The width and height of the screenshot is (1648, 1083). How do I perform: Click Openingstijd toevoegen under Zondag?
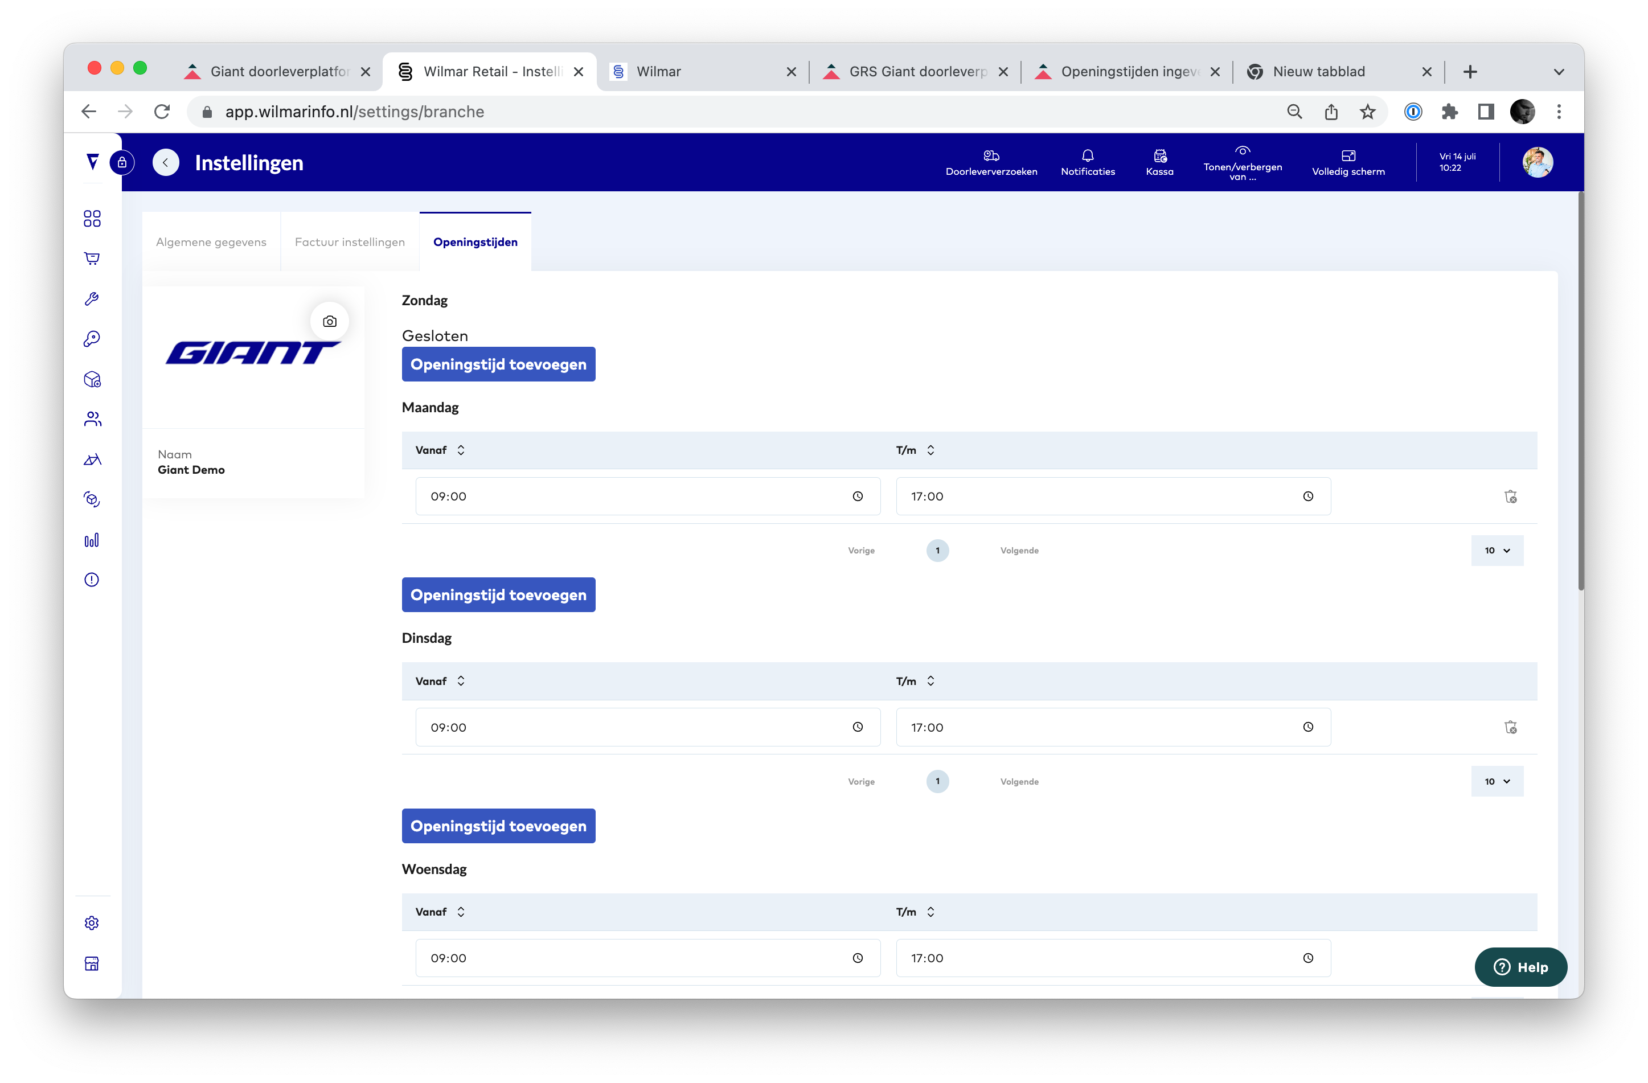[498, 364]
